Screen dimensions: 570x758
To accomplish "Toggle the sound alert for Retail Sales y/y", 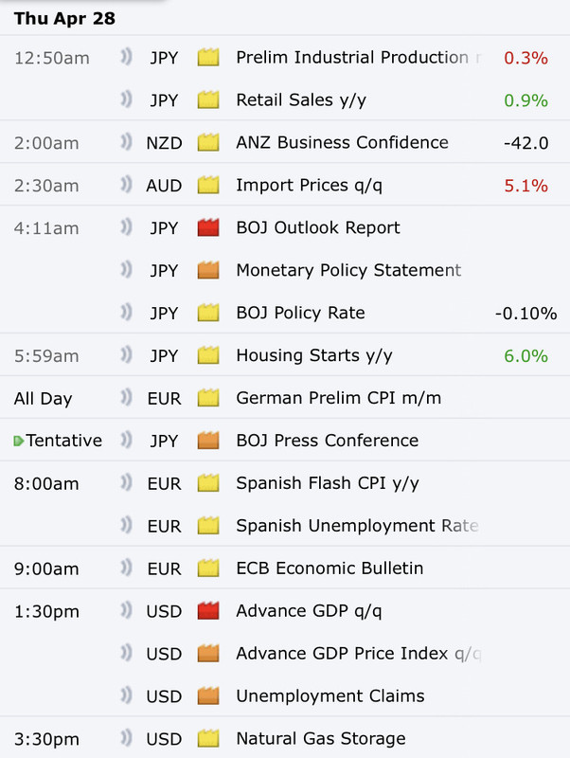I will pyautogui.click(x=126, y=99).
